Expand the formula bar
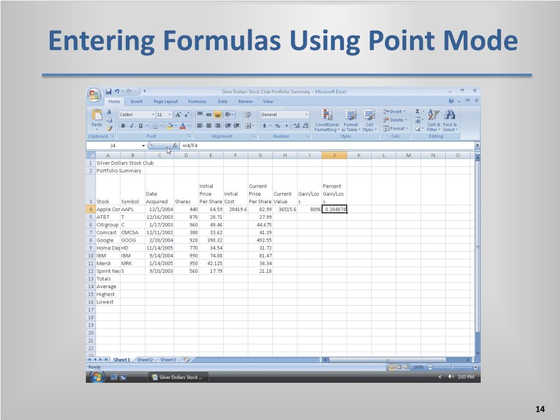This screenshot has height=420, width=560. click(x=477, y=145)
